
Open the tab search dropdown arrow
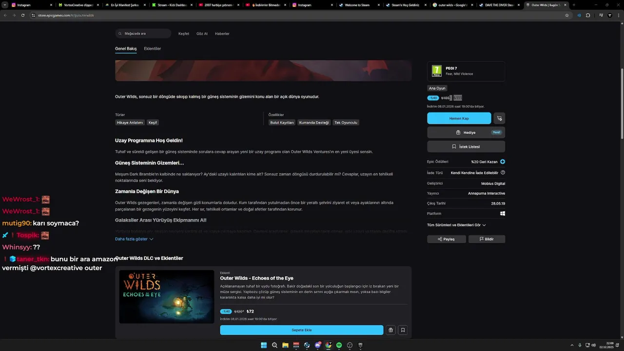tap(5, 5)
